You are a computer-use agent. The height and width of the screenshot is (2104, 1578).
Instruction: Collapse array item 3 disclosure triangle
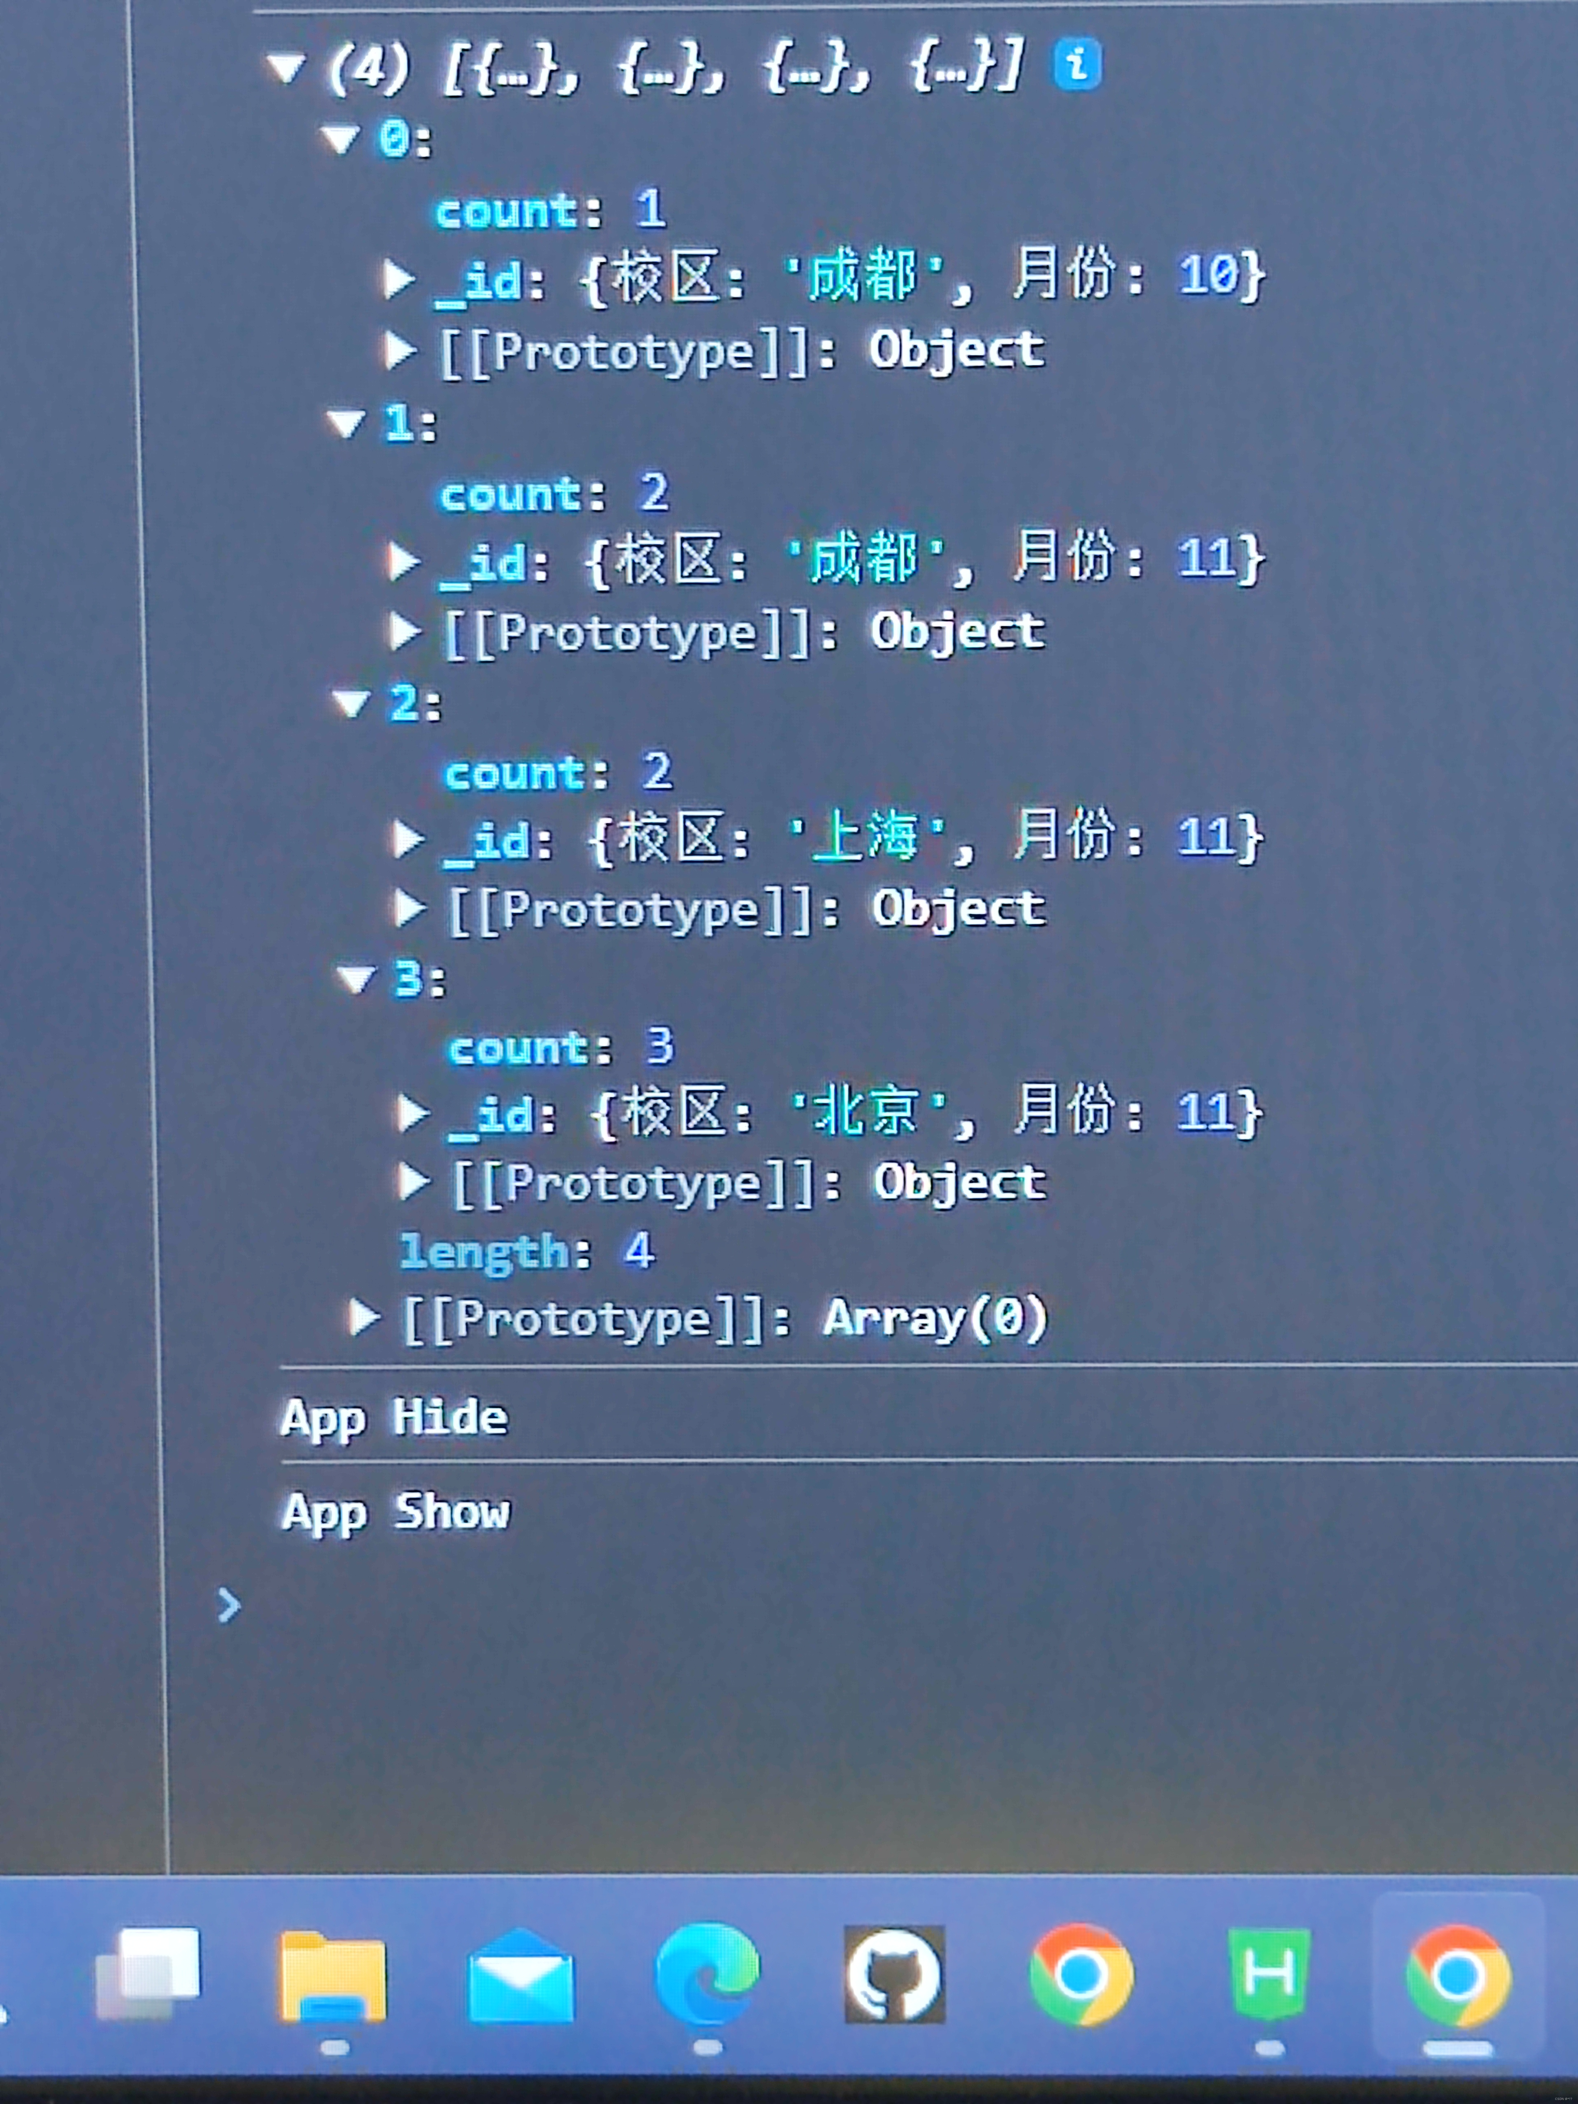pyautogui.click(x=357, y=978)
